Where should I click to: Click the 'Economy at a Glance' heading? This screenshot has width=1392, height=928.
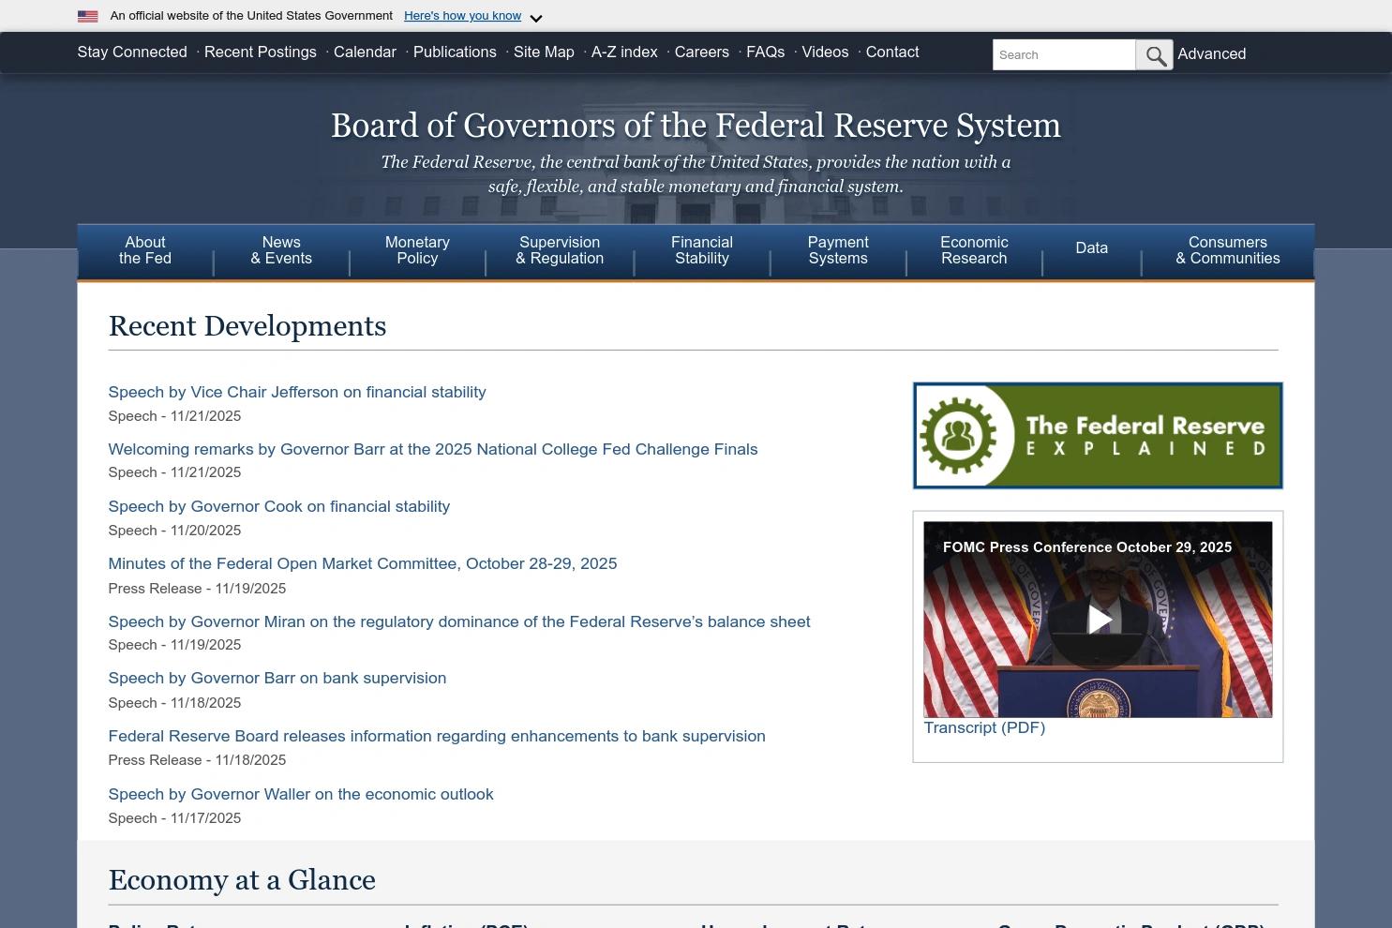pyautogui.click(x=242, y=880)
